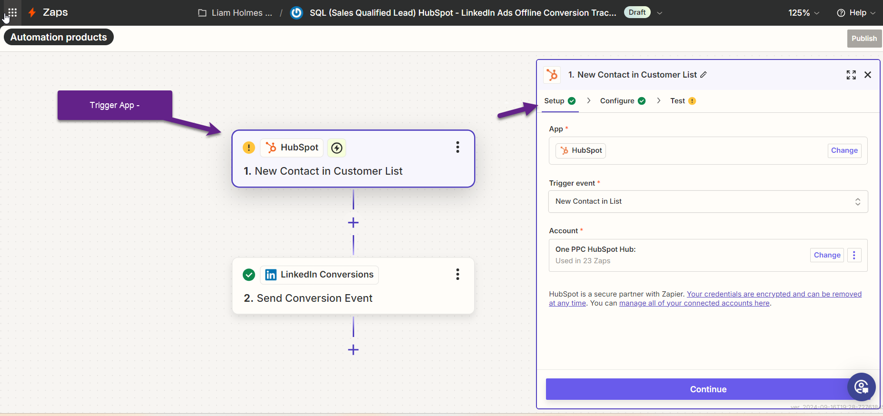The image size is (883, 416).
Task: Click the green checkmark on LinkedIn step
Action: (249, 275)
